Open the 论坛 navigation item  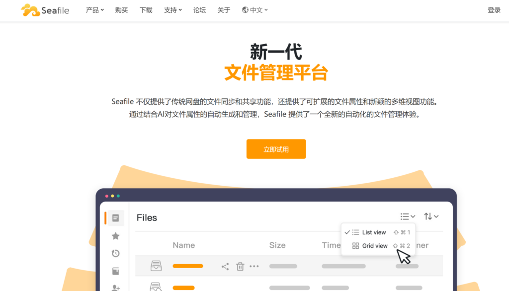[199, 10]
